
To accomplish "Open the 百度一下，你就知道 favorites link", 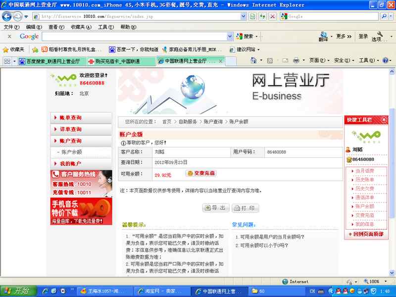I will click(x=134, y=49).
